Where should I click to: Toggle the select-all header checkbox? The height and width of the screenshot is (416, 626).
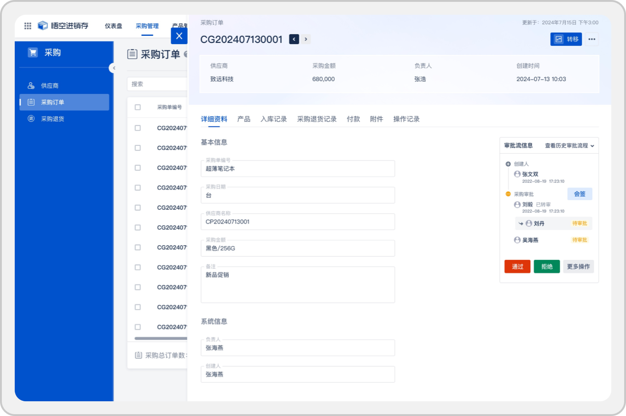pyautogui.click(x=138, y=107)
